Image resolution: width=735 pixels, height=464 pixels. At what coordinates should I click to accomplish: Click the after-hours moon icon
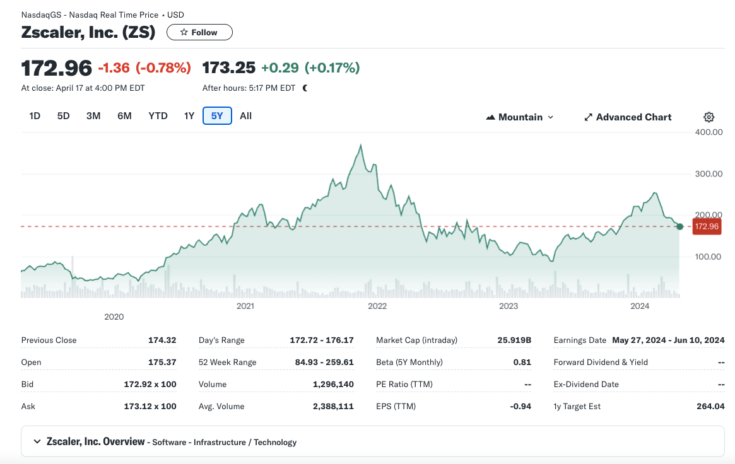pyautogui.click(x=305, y=88)
